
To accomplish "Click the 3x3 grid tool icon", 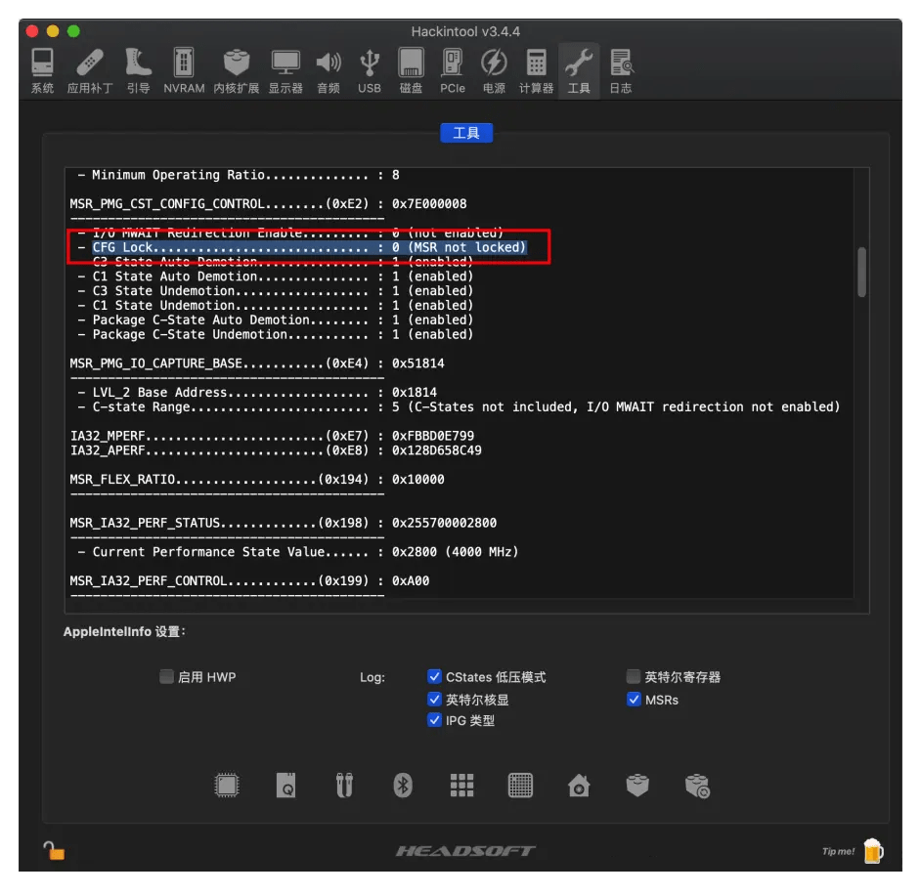I will click(x=461, y=786).
